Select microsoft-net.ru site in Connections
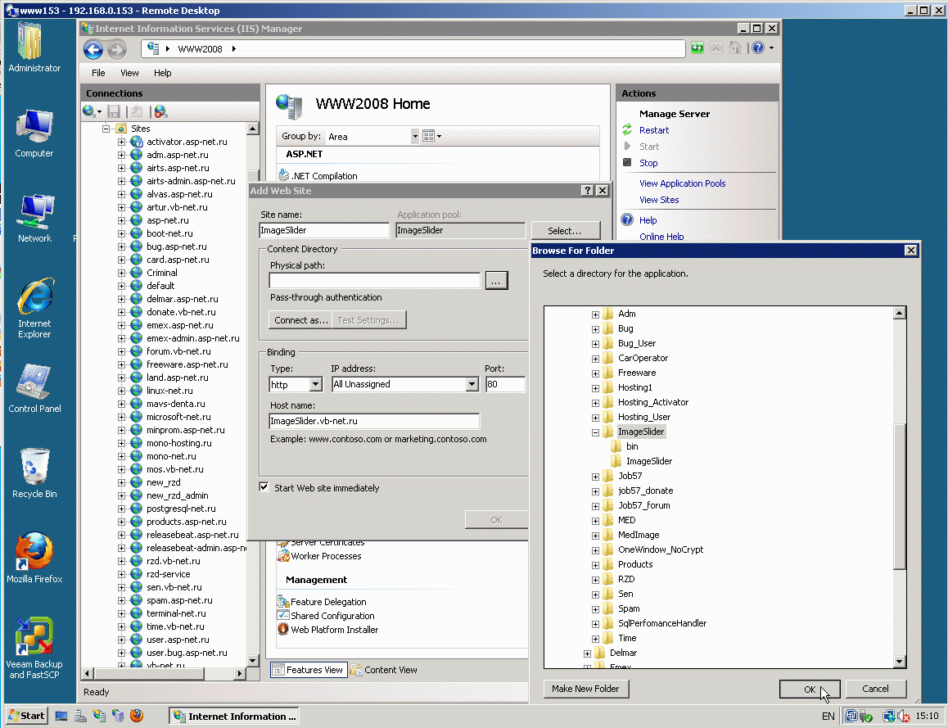The image size is (948, 728). (178, 417)
